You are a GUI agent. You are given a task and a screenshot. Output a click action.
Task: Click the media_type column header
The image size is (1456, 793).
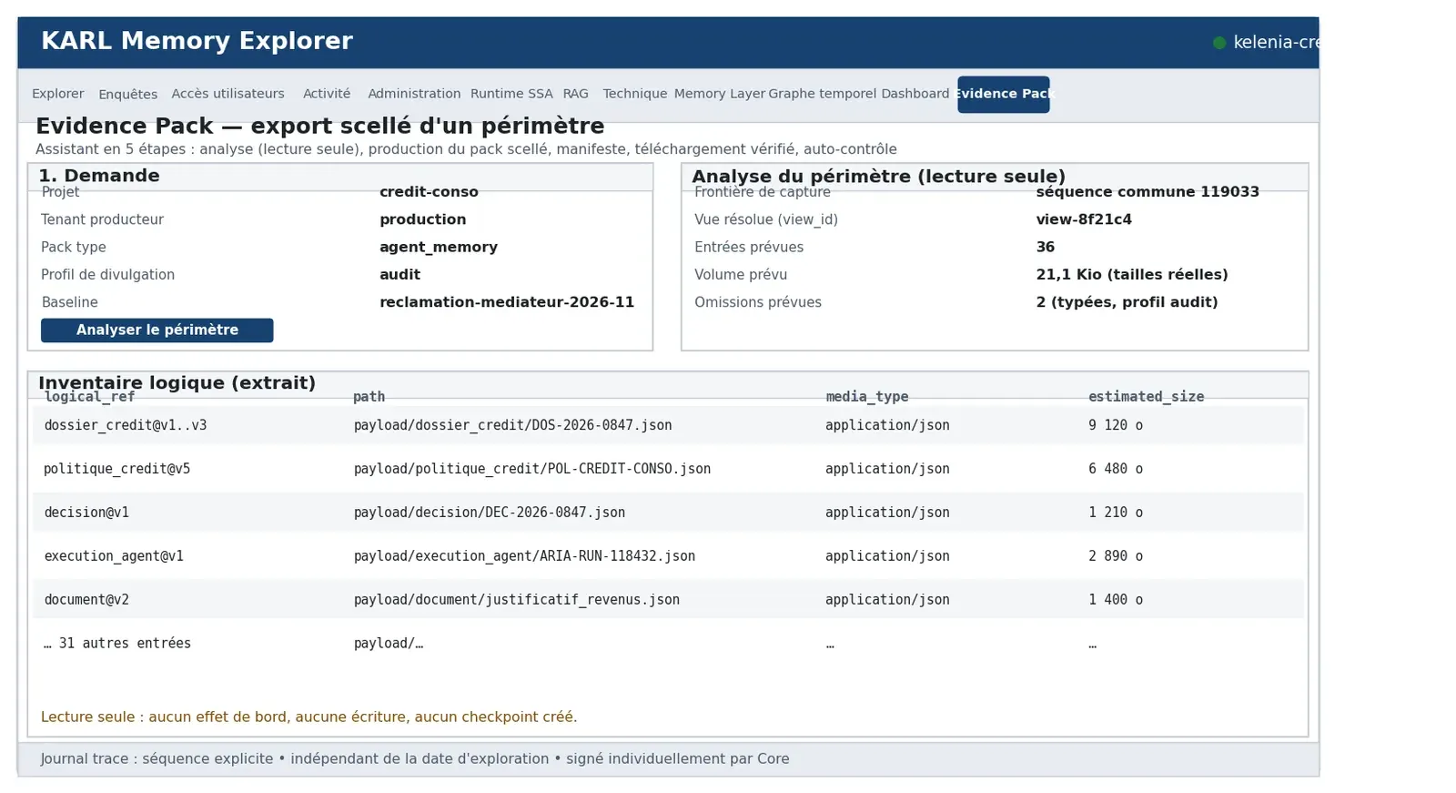[x=866, y=397]
